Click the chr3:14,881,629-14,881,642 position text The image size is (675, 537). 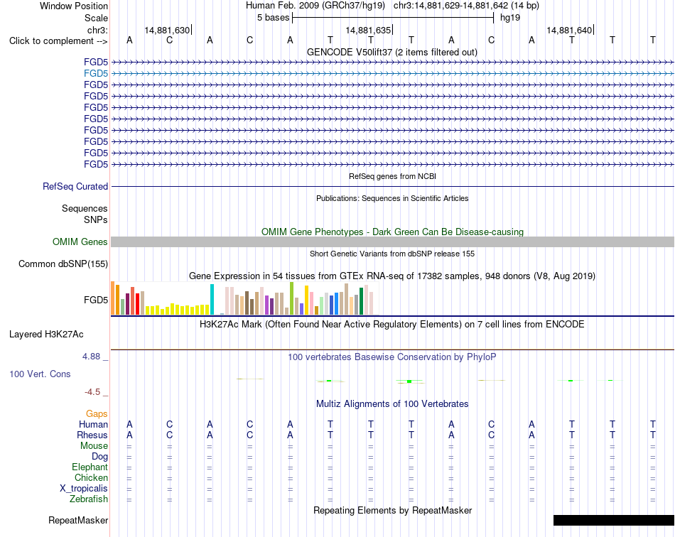pos(466,6)
